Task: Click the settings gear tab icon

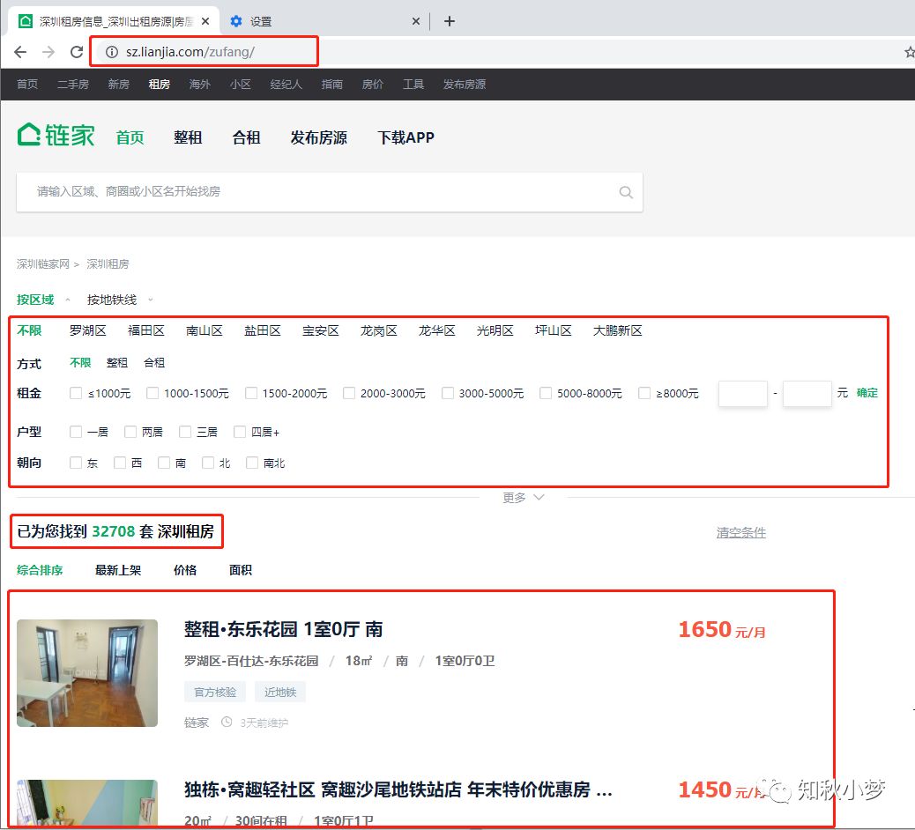Action: click(x=235, y=21)
